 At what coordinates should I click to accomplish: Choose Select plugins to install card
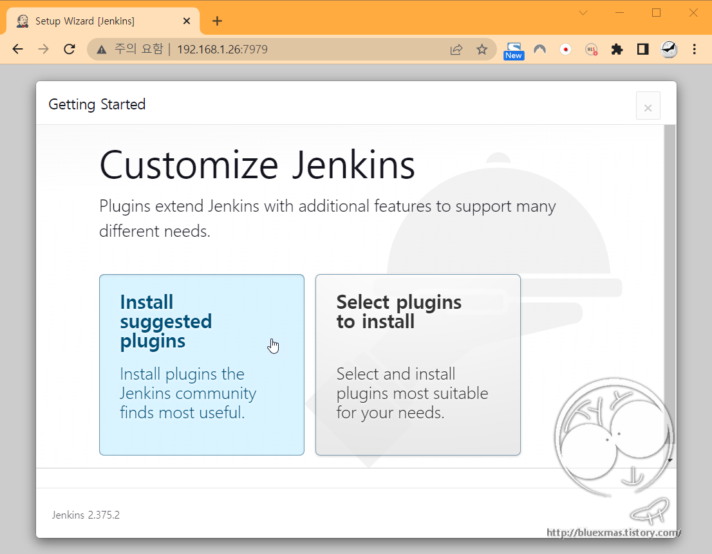pos(418,364)
